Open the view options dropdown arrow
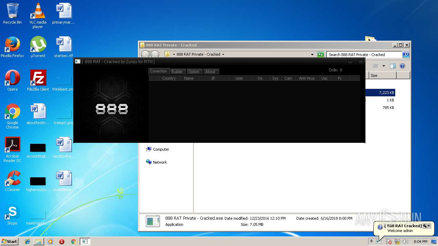Image resolution: width=438 pixels, height=246 pixels. [384, 66]
